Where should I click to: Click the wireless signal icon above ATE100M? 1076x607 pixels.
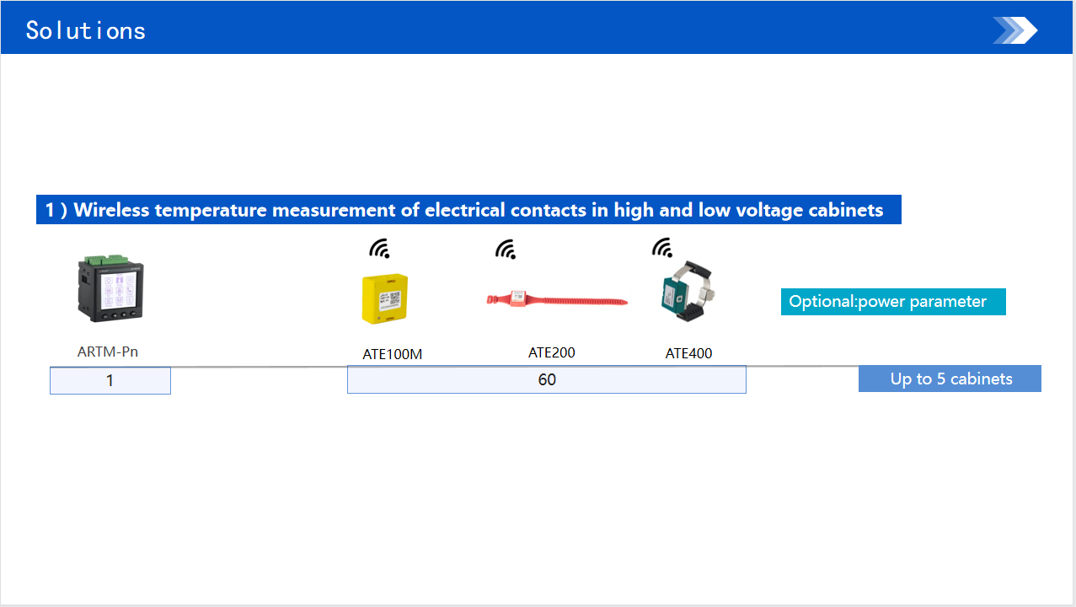[380, 249]
